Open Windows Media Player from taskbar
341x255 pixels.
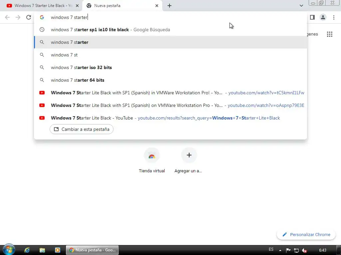pyautogui.click(x=57, y=250)
